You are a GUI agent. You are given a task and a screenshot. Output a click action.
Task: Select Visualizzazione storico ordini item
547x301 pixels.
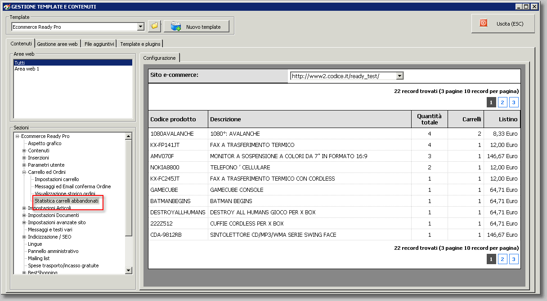tap(65, 194)
